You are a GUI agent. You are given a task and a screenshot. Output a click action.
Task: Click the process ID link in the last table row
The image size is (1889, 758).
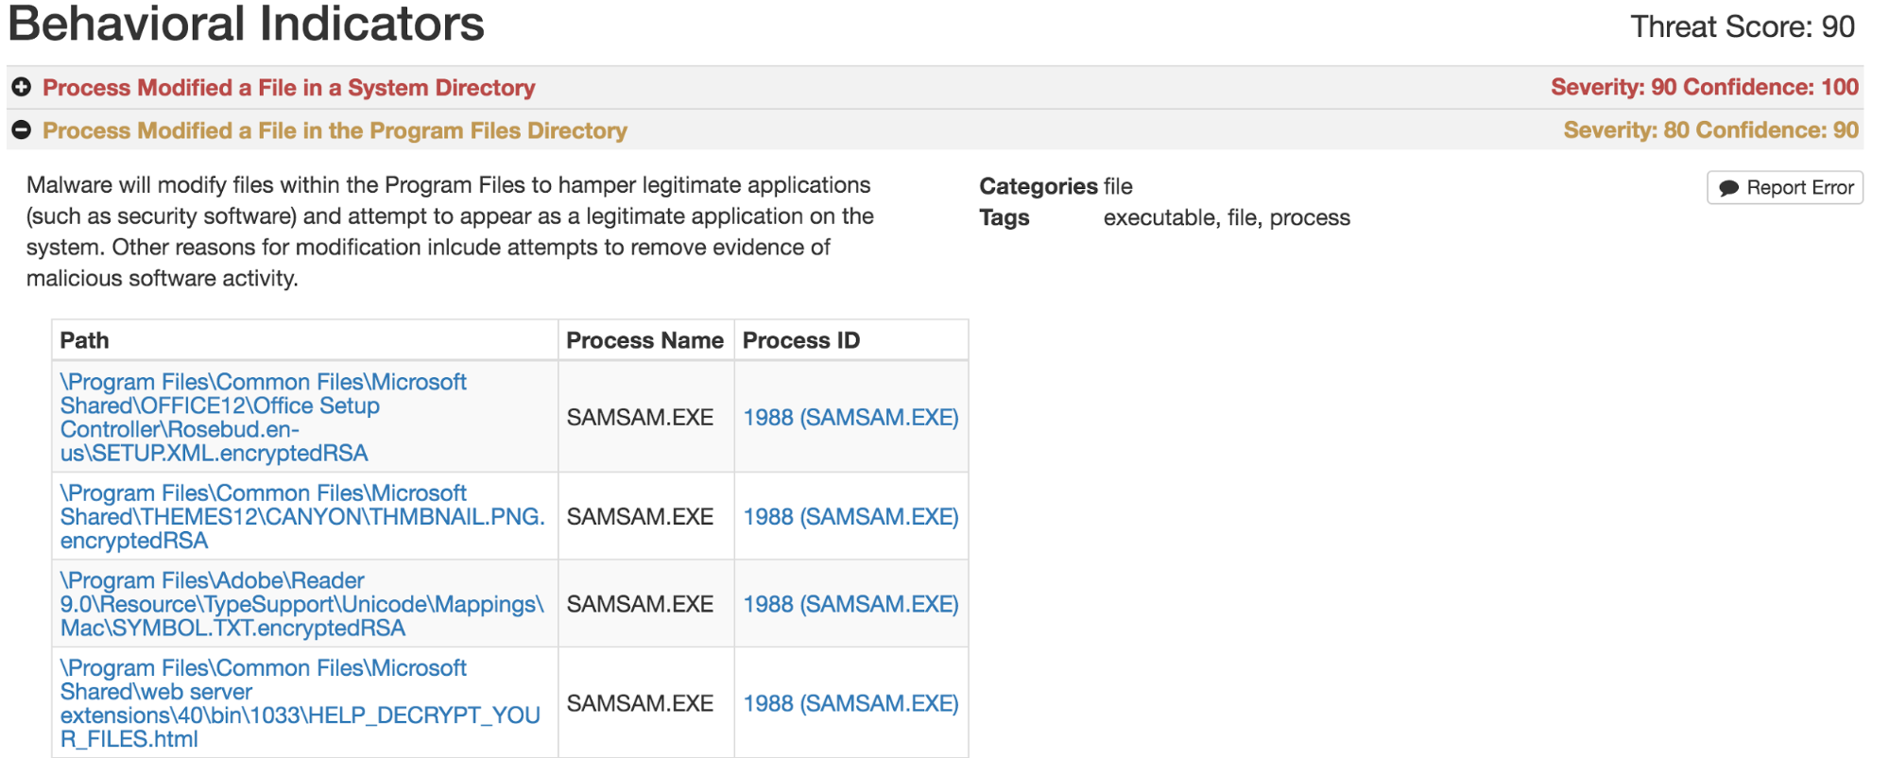[850, 703]
